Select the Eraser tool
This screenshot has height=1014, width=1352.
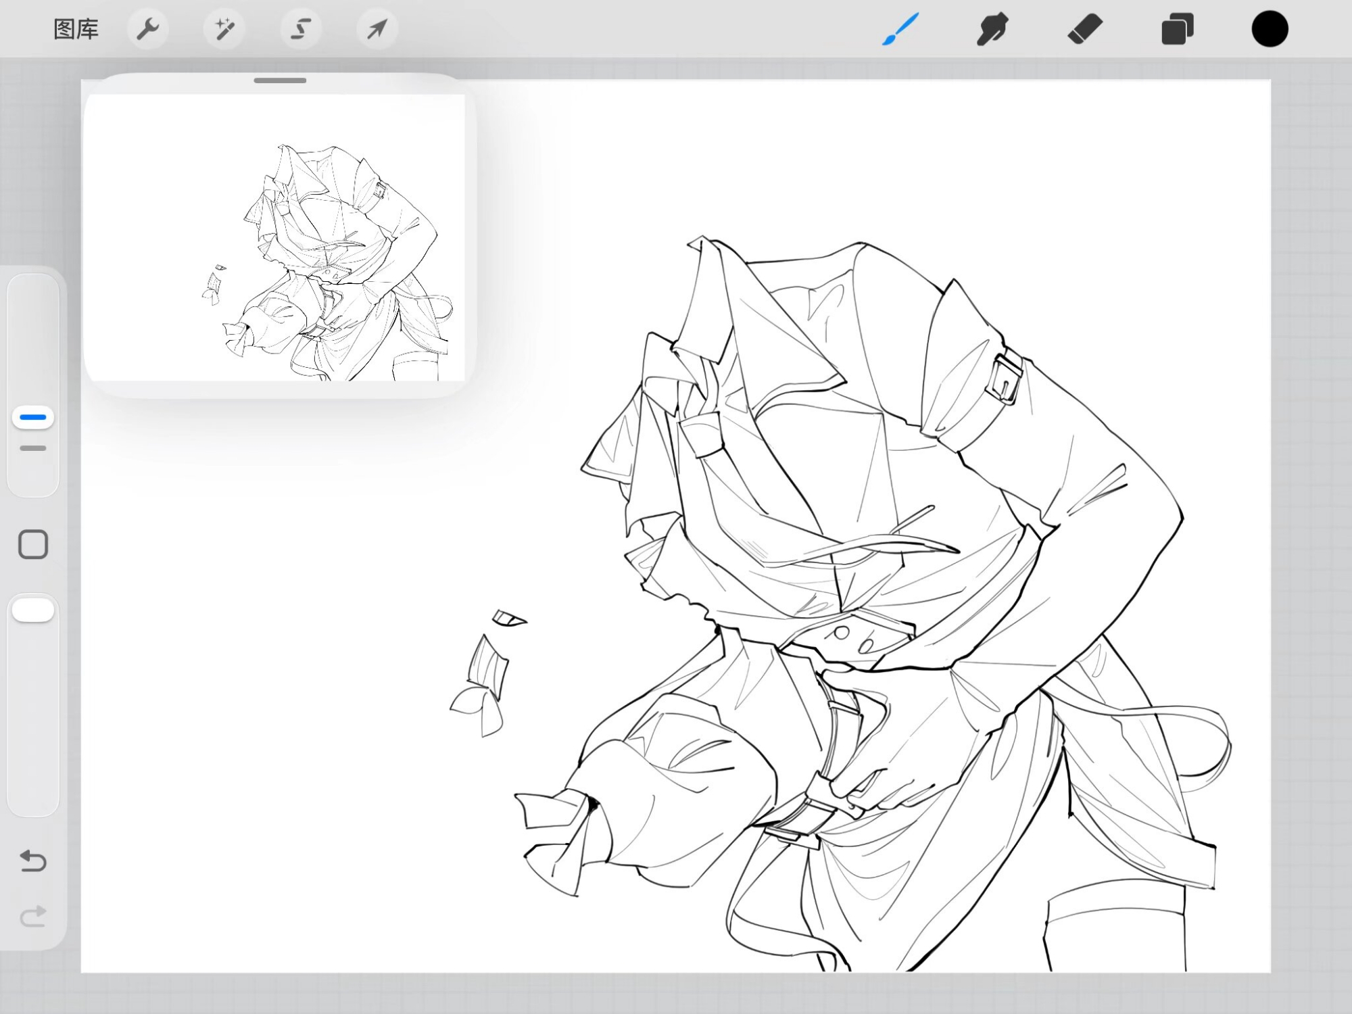click(1084, 30)
